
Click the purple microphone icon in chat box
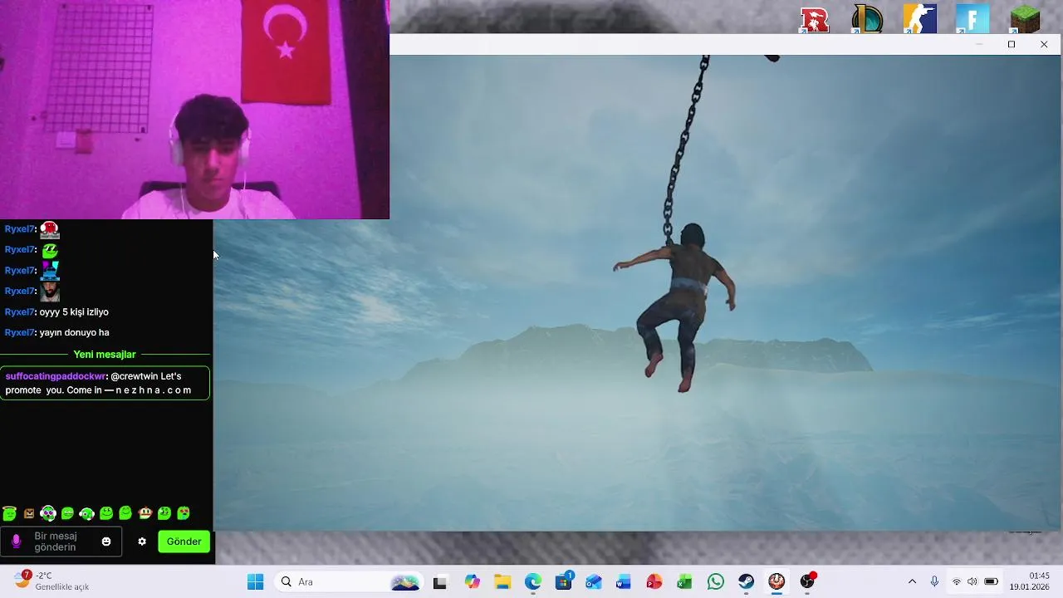point(16,542)
